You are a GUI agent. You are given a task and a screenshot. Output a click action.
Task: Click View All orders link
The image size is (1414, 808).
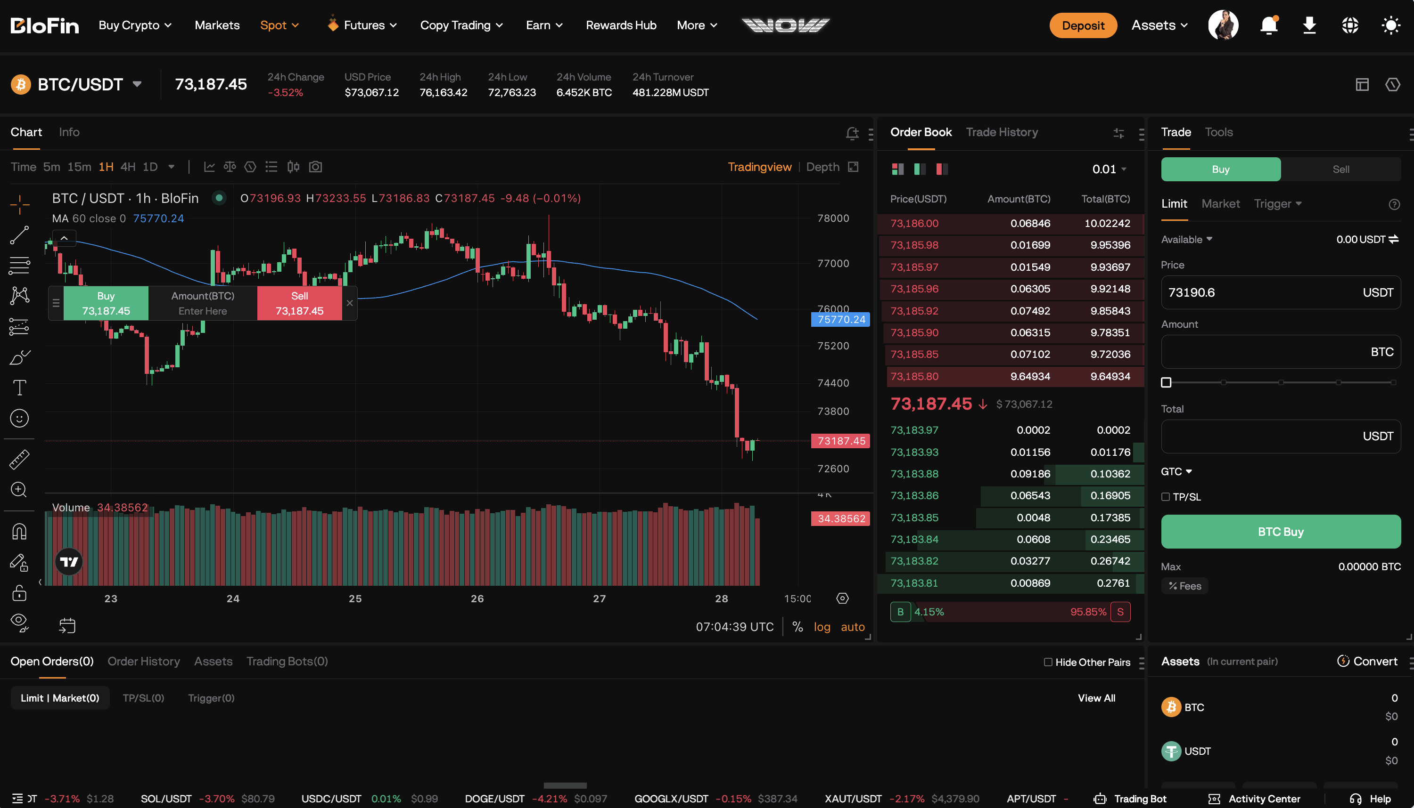(x=1096, y=698)
